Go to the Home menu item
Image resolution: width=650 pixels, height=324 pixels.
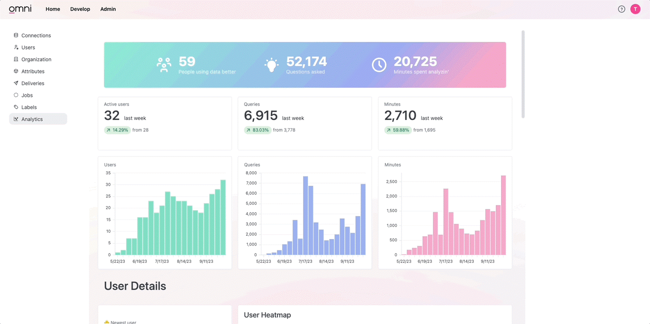coord(53,9)
